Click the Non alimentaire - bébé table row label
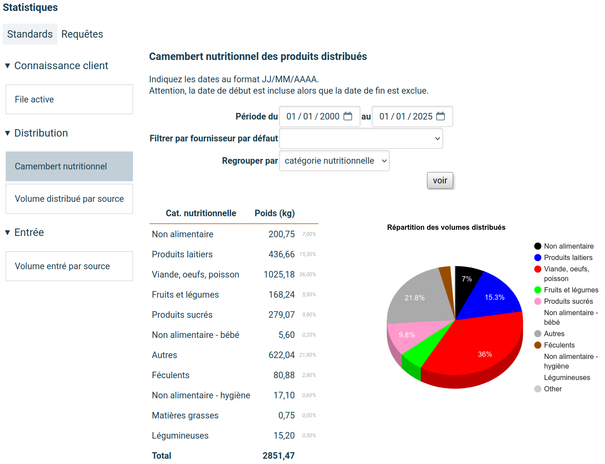The image size is (605, 464). click(x=196, y=335)
